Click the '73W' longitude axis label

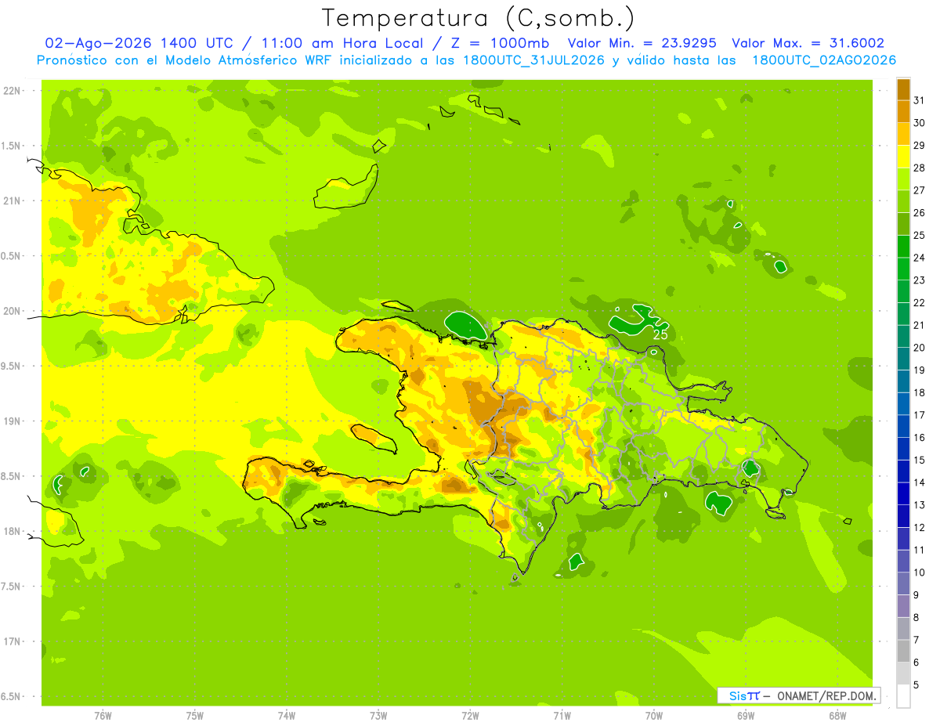point(378,717)
